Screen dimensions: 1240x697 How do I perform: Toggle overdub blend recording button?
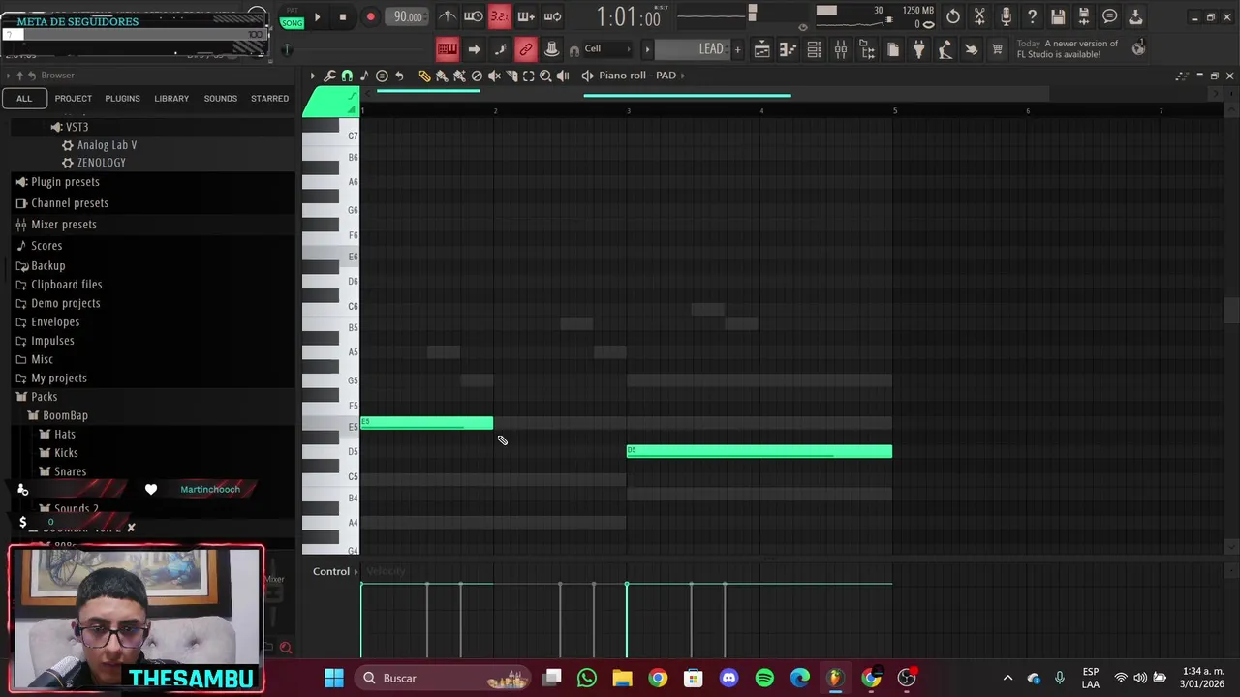pyautogui.click(x=526, y=16)
